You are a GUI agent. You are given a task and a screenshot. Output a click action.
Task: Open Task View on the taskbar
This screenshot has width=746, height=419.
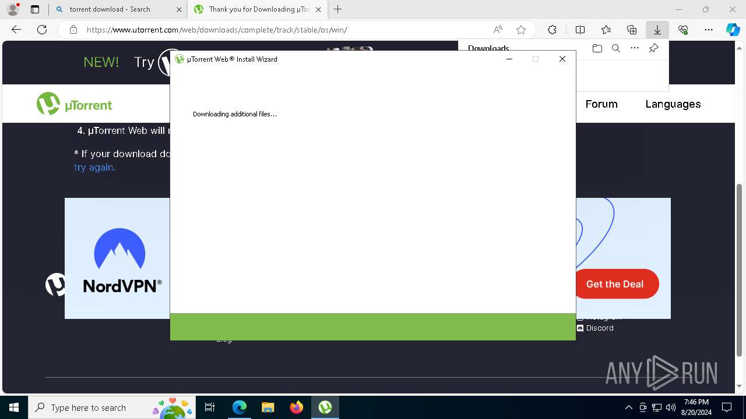[210, 407]
